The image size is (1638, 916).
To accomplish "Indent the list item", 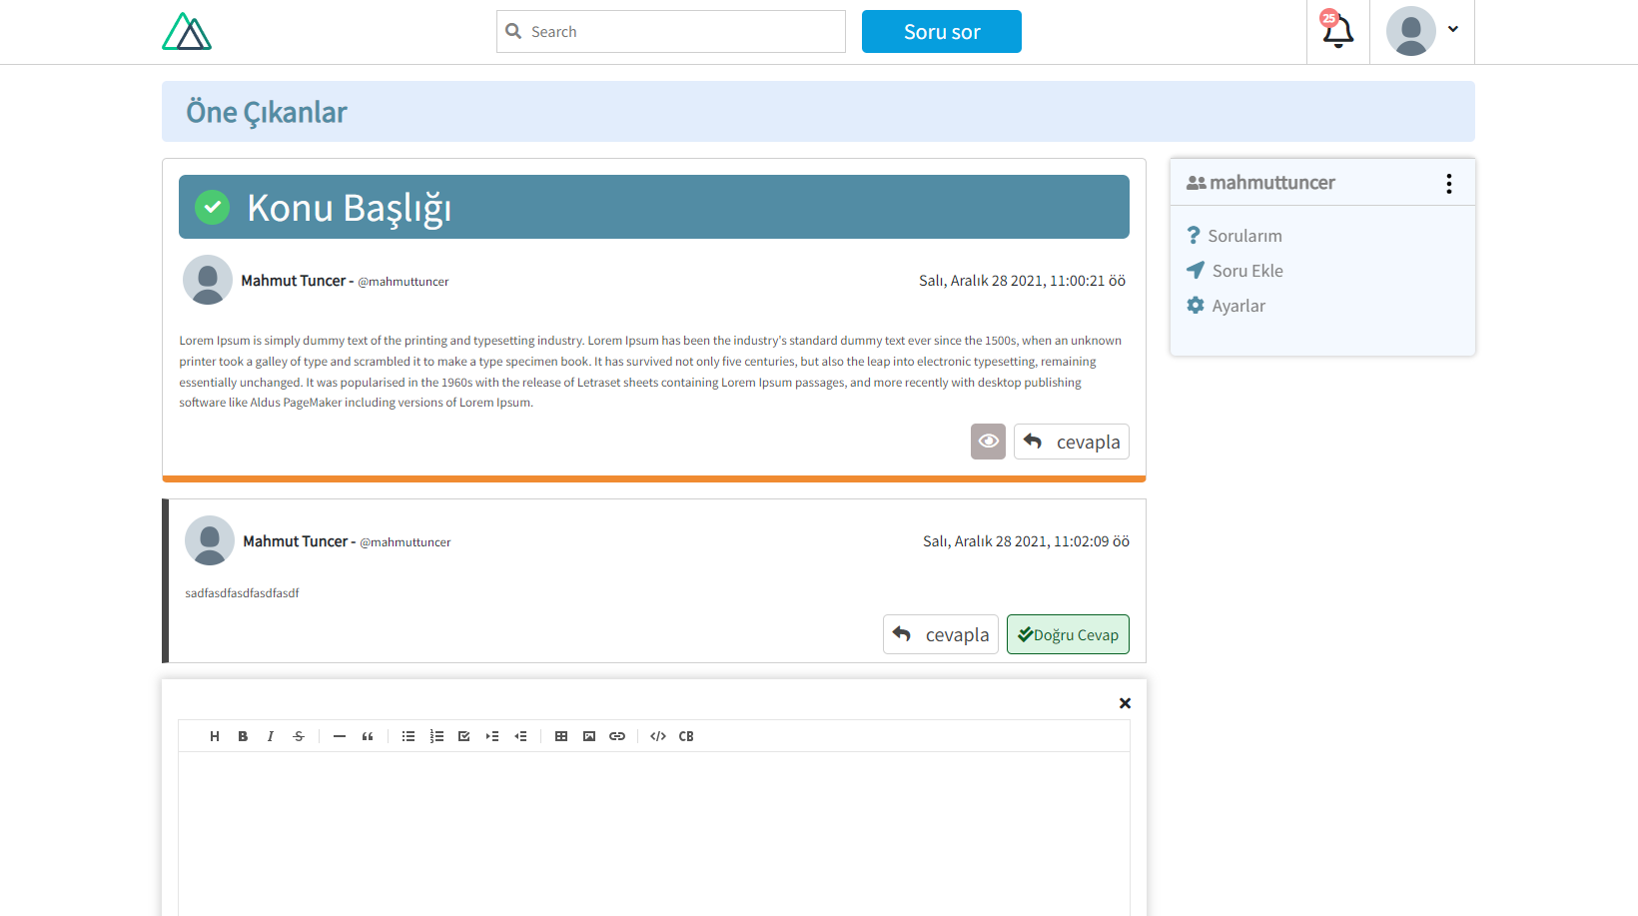I will 492,736.
